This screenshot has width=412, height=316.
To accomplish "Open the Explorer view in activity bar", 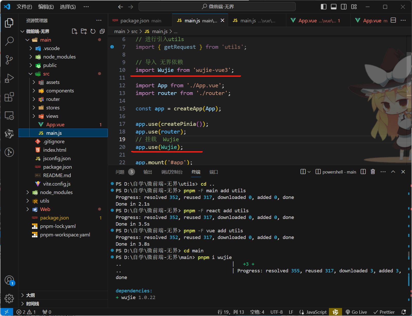I will tap(9, 23).
